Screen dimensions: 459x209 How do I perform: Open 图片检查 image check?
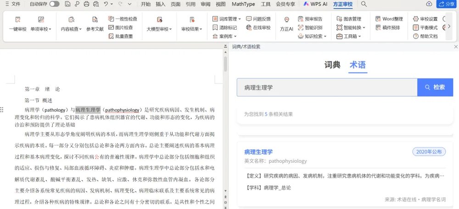tap(121, 27)
